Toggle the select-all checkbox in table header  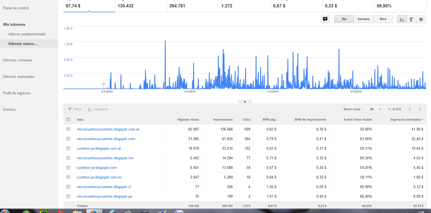(x=69, y=120)
